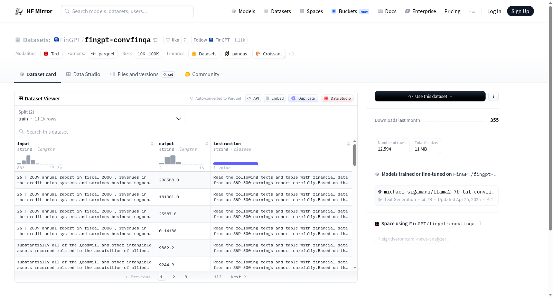Screen dimensions: 553x298
Task: Go to the Pricing page
Action: click(x=452, y=11)
